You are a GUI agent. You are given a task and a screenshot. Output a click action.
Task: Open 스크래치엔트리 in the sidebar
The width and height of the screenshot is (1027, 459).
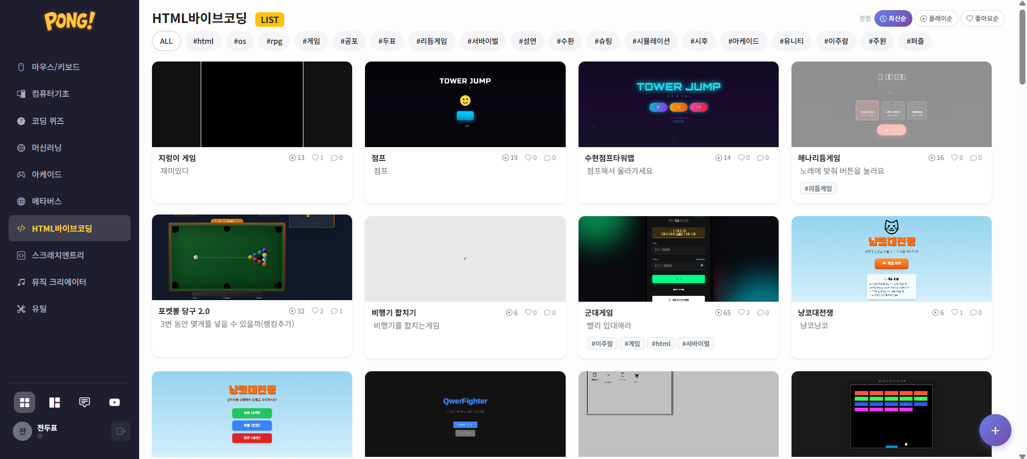tap(70, 255)
